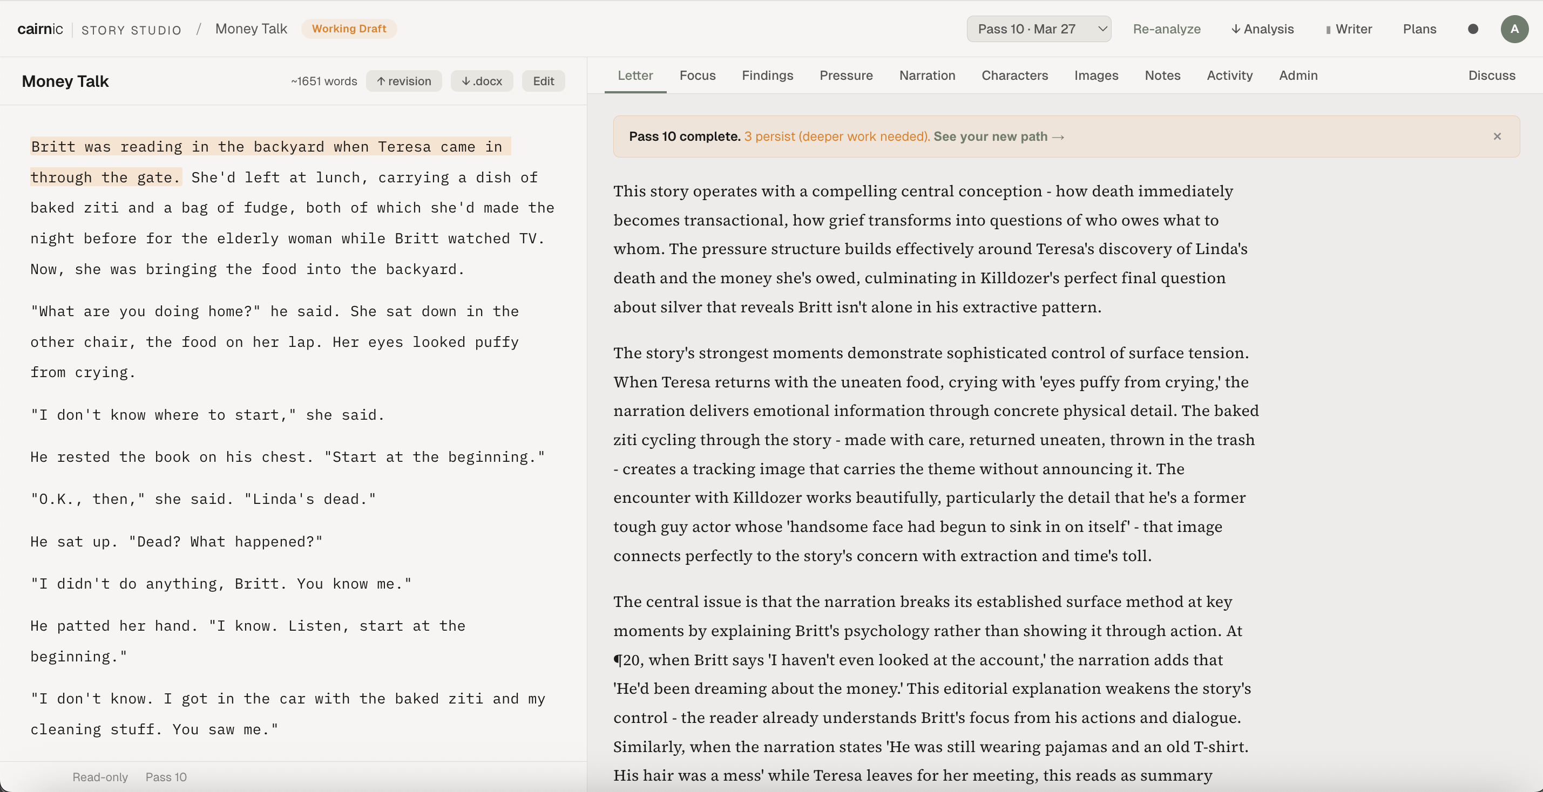
Task: Open the Plans page
Action: [x=1419, y=29]
